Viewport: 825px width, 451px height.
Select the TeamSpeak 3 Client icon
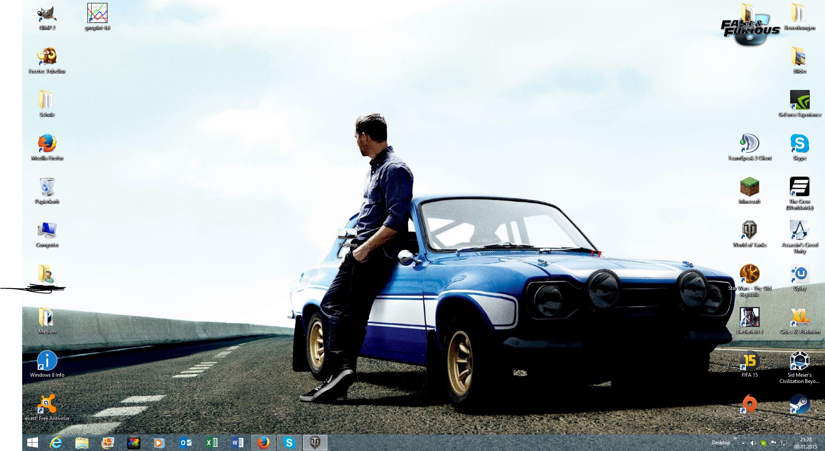pos(749,144)
